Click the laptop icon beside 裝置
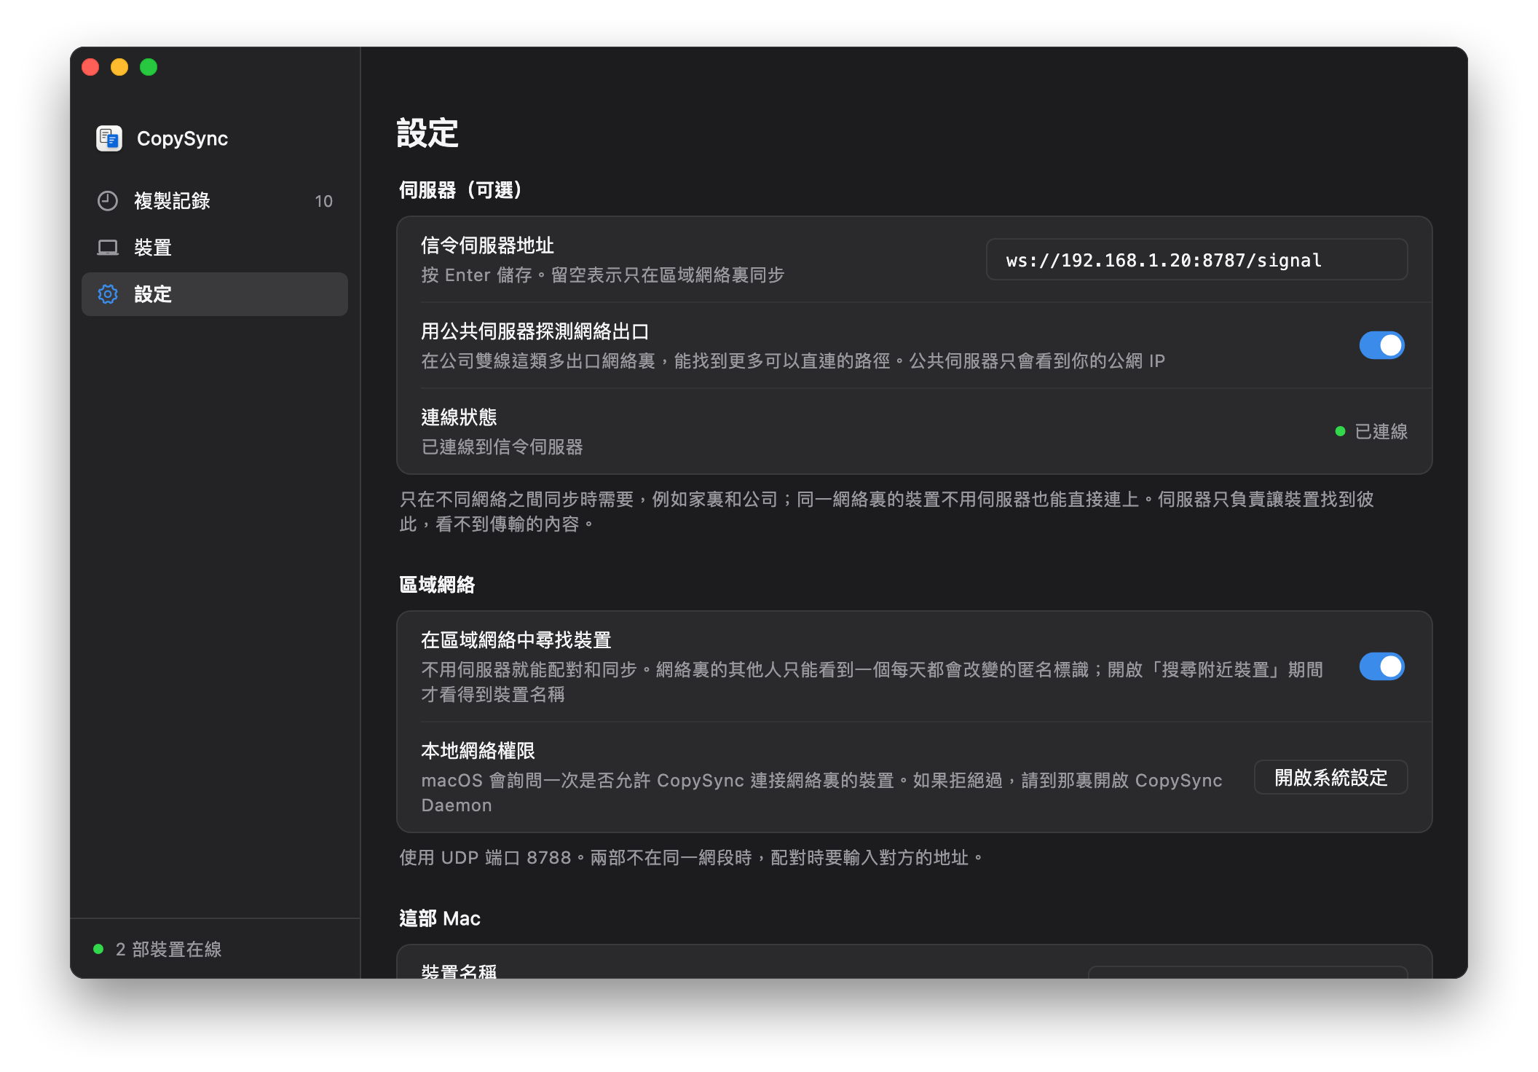This screenshot has width=1538, height=1072. coord(108,248)
